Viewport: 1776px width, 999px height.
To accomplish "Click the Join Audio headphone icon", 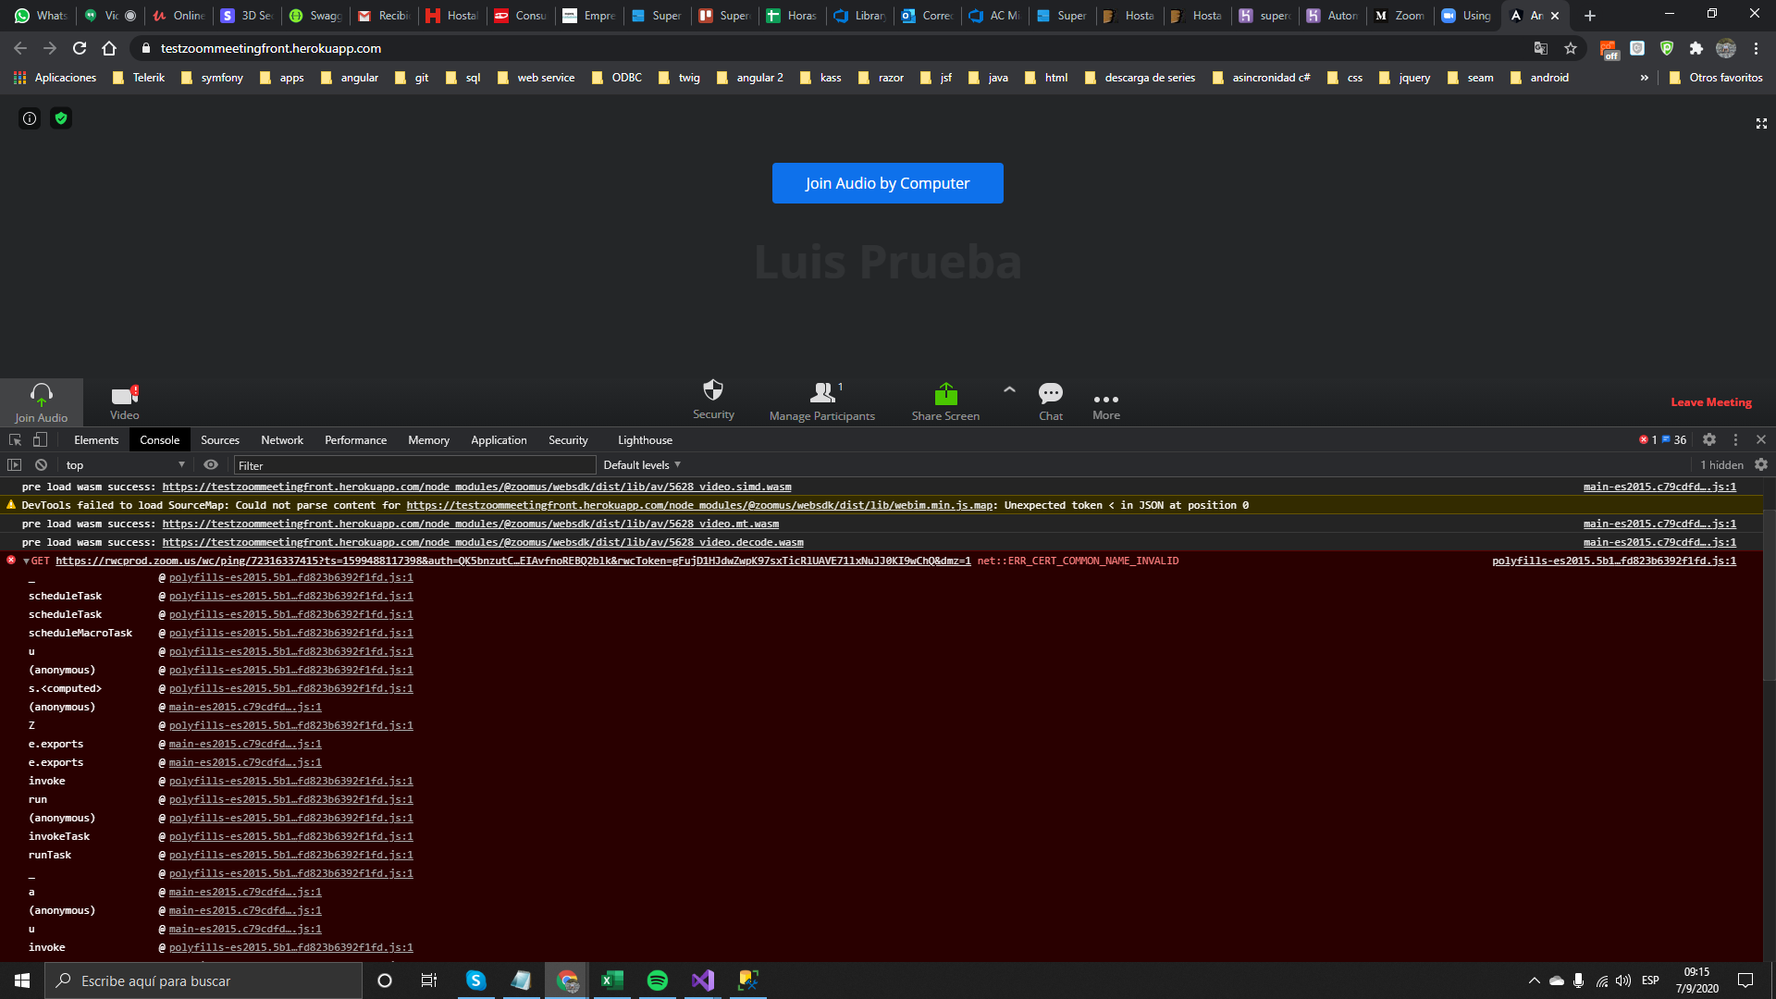I will pos(42,394).
